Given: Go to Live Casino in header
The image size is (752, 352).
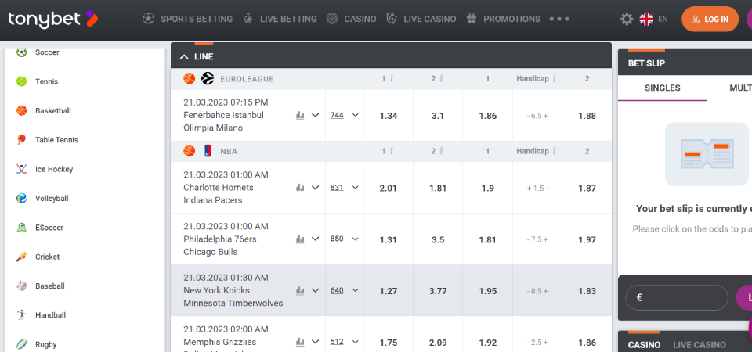Looking at the screenshot, I should (x=421, y=19).
